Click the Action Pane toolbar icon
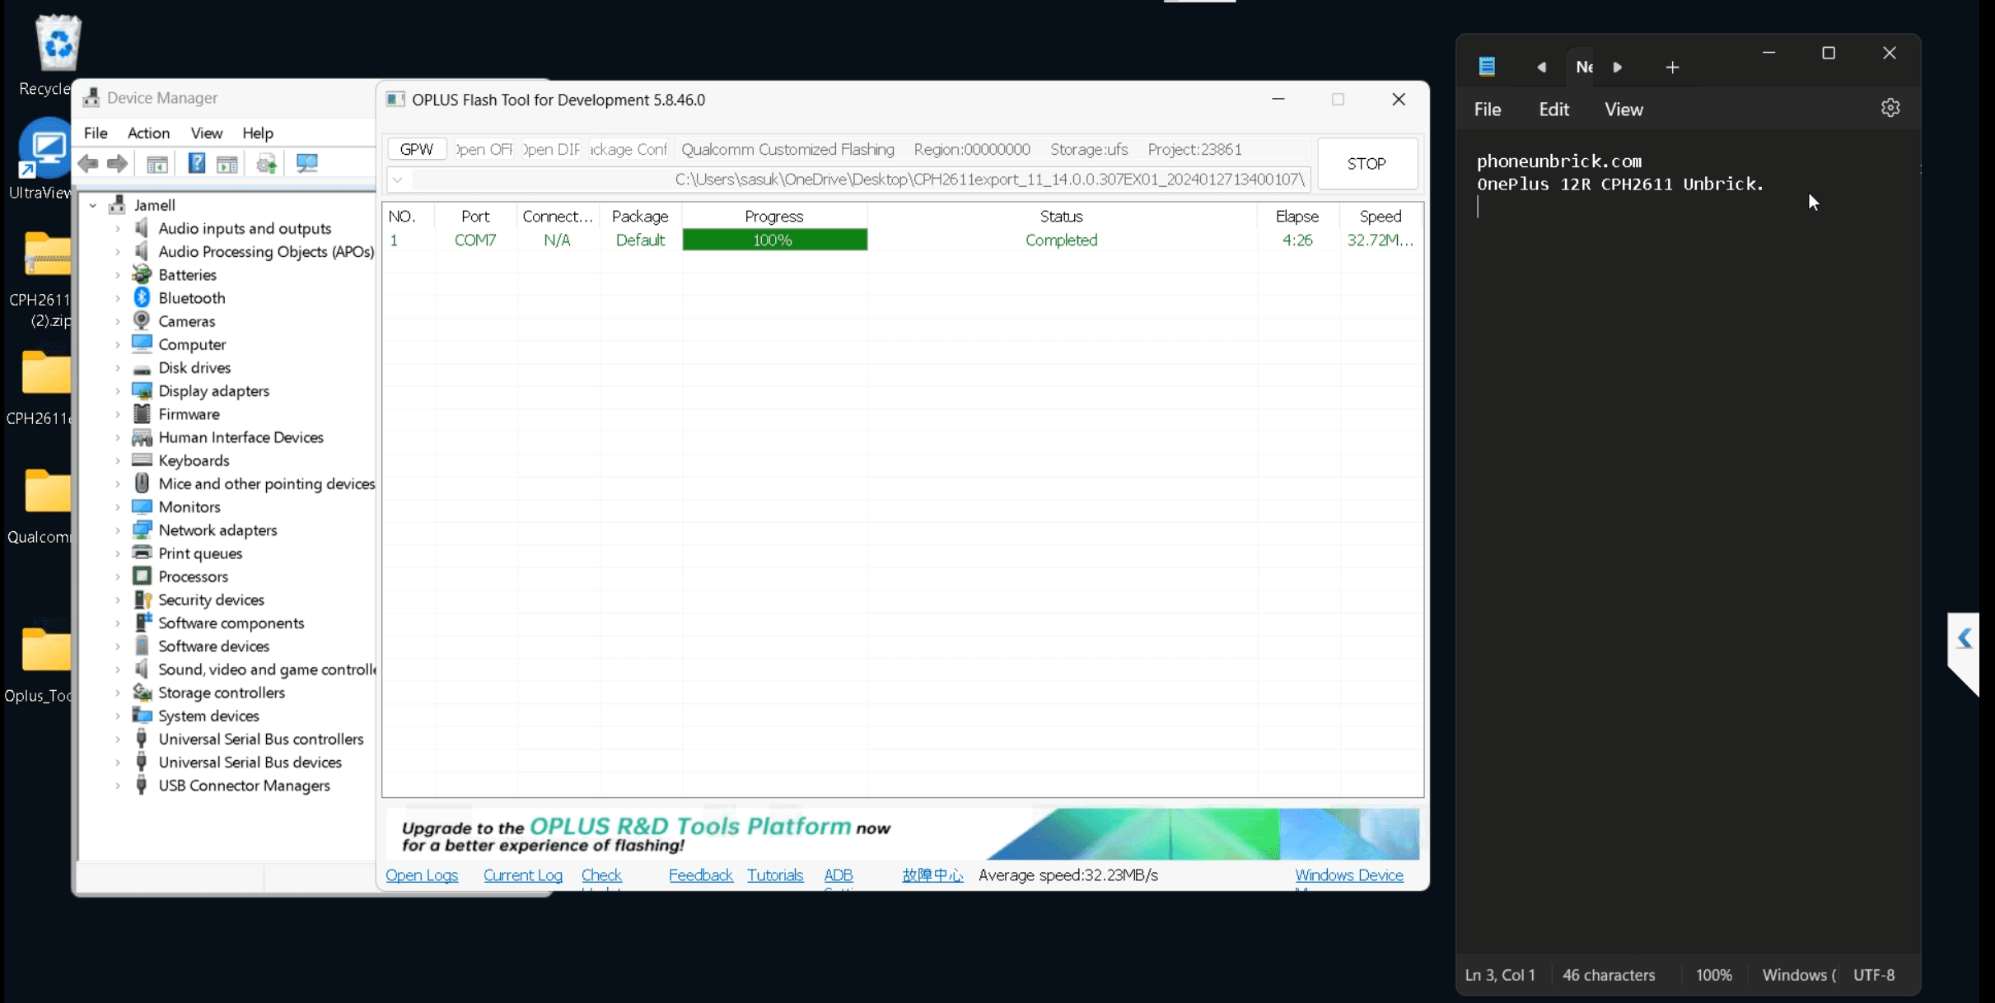The width and height of the screenshot is (1995, 1003). click(x=227, y=163)
